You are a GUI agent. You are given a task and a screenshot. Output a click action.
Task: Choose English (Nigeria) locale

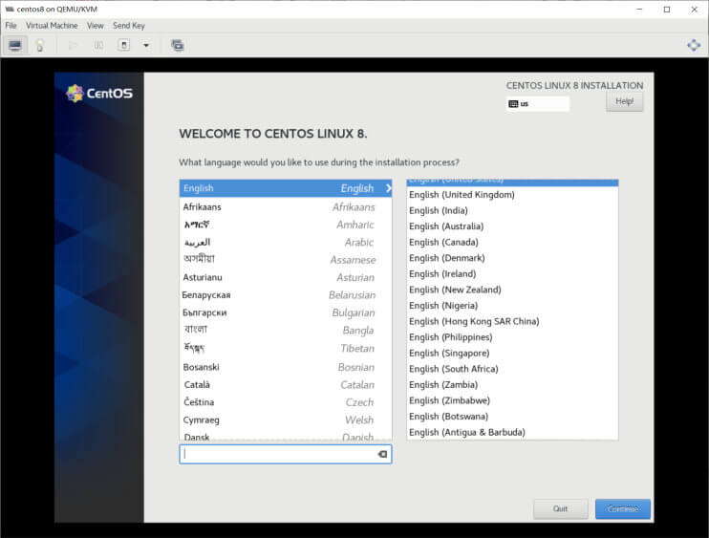pyautogui.click(x=512, y=306)
